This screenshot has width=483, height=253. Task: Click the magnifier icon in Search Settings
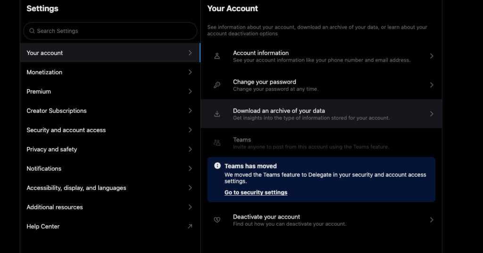(x=32, y=31)
